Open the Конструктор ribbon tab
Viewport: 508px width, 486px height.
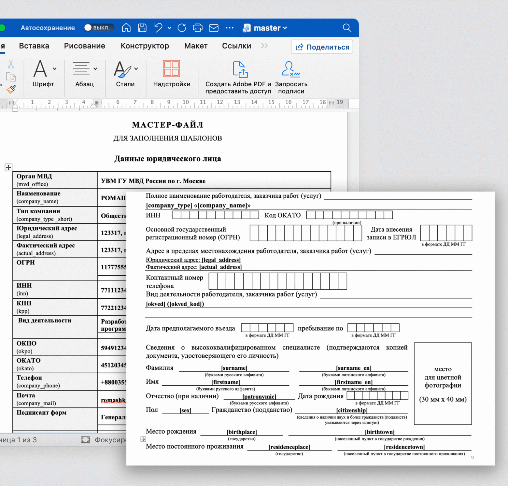click(x=145, y=46)
